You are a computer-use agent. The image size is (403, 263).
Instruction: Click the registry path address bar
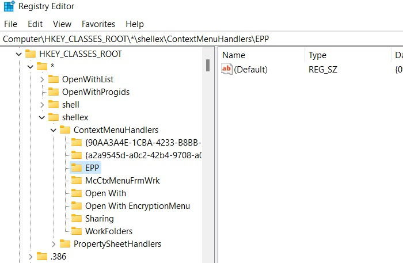click(201, 39)
